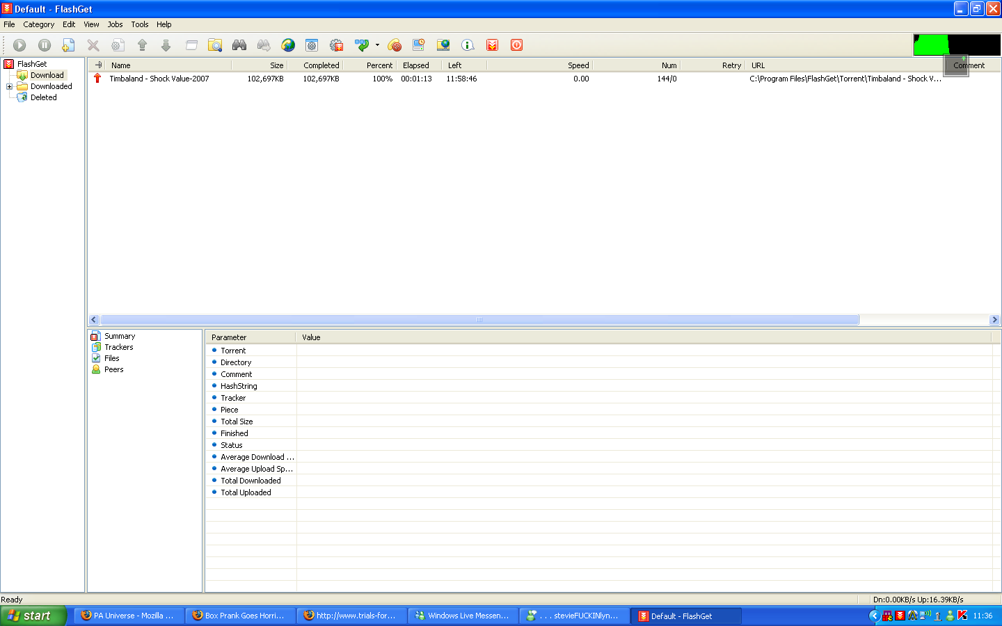Open the File menu
The image size is (1002, 626).
(x=9, y=24)
